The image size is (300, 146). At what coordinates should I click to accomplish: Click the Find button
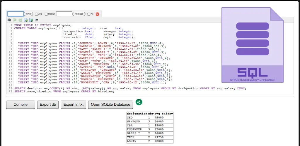(x=28, y=14)
